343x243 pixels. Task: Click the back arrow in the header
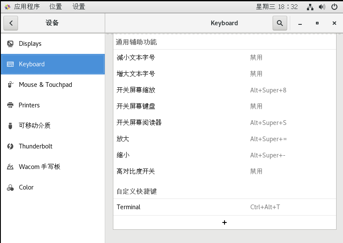[11, 23]
